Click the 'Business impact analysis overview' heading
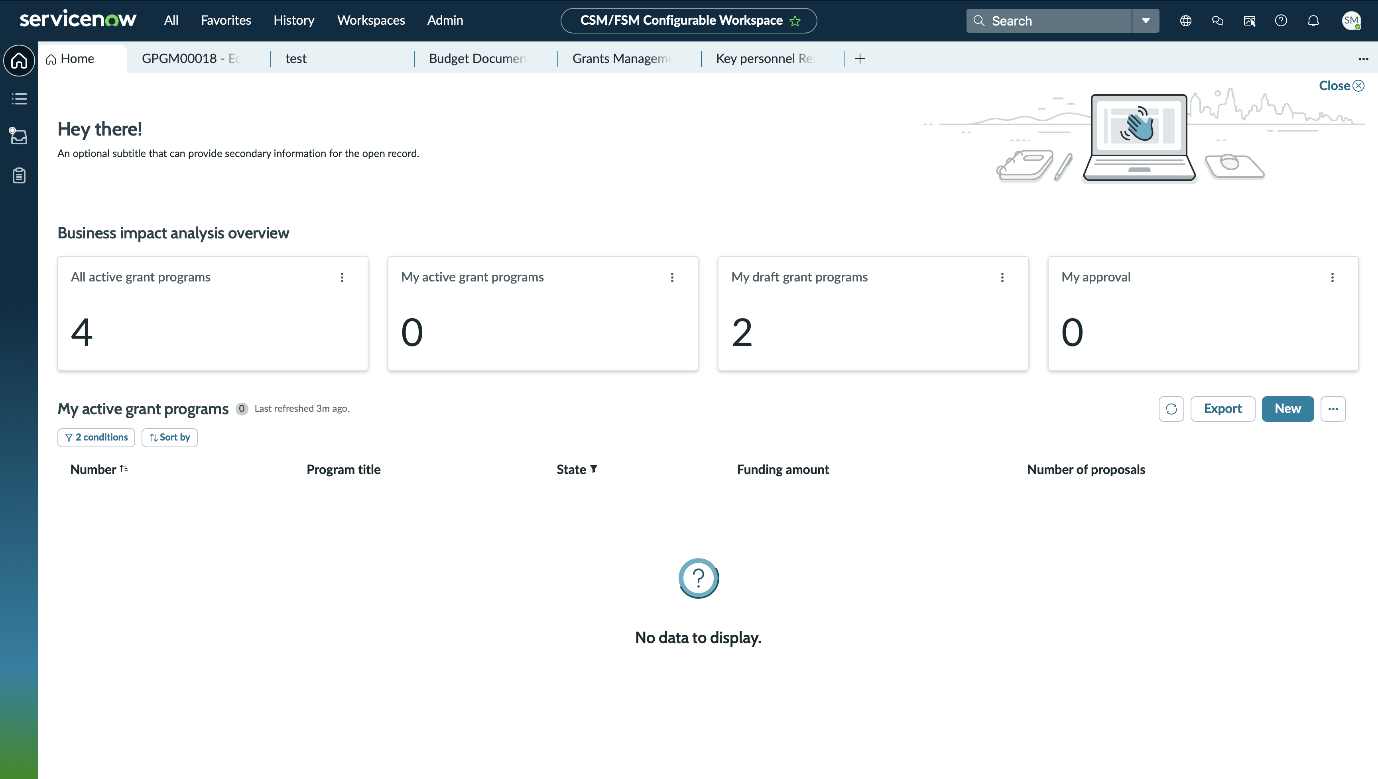The width and height of the screenshot is (1378, 779). (173, 233)
